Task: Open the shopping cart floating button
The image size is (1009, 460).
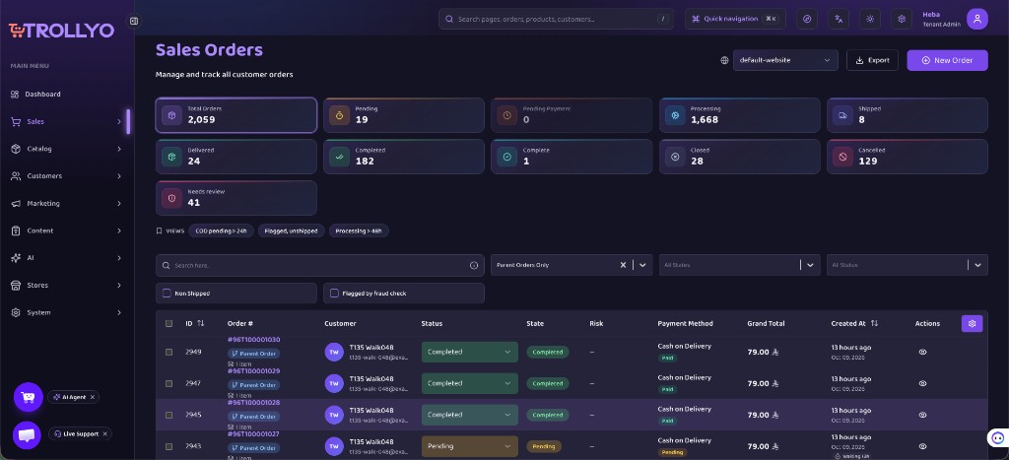Action: 28,397
